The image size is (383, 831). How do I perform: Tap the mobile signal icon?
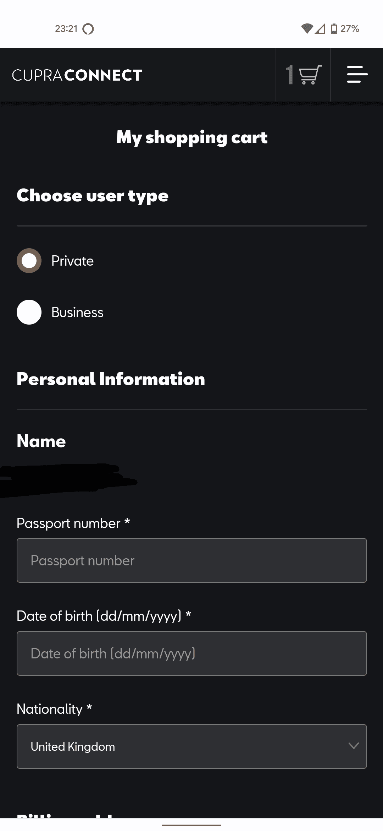pos(320,28)
